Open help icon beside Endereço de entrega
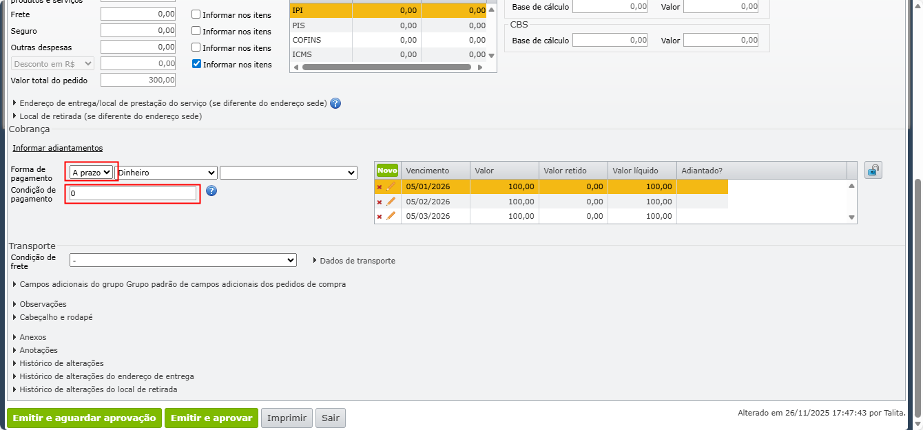 (335, 103)
